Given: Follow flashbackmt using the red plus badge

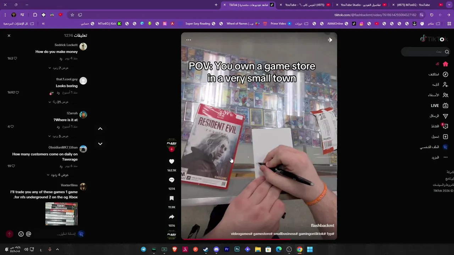Looking at the screenshot, I should [x=172, y=149].
